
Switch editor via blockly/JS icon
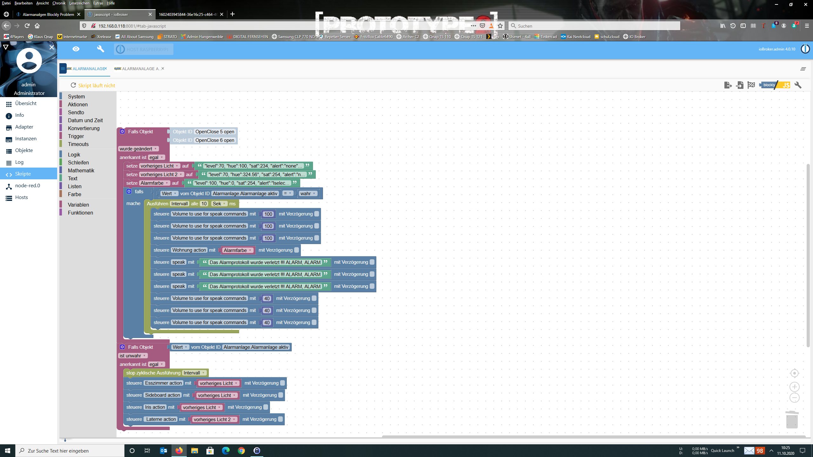(x=775, y=85)
